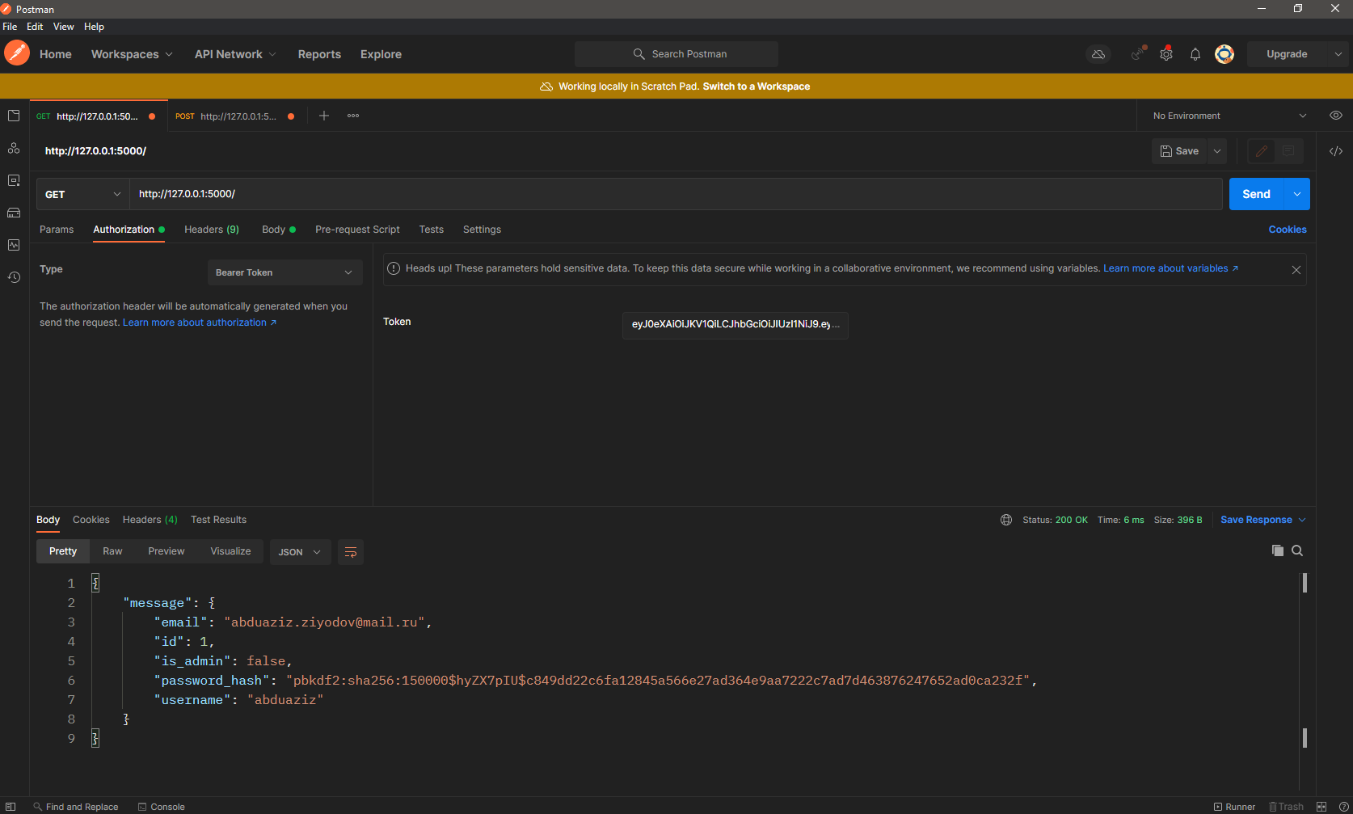Open the Upgrade options arrow

[1338, 54]
